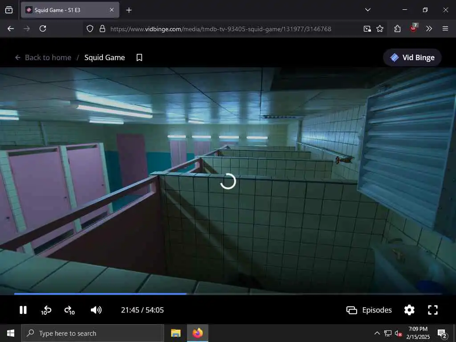Screen dimensions: 456x342
Task: Click the video progress bar
Action: tap(228, 294)
